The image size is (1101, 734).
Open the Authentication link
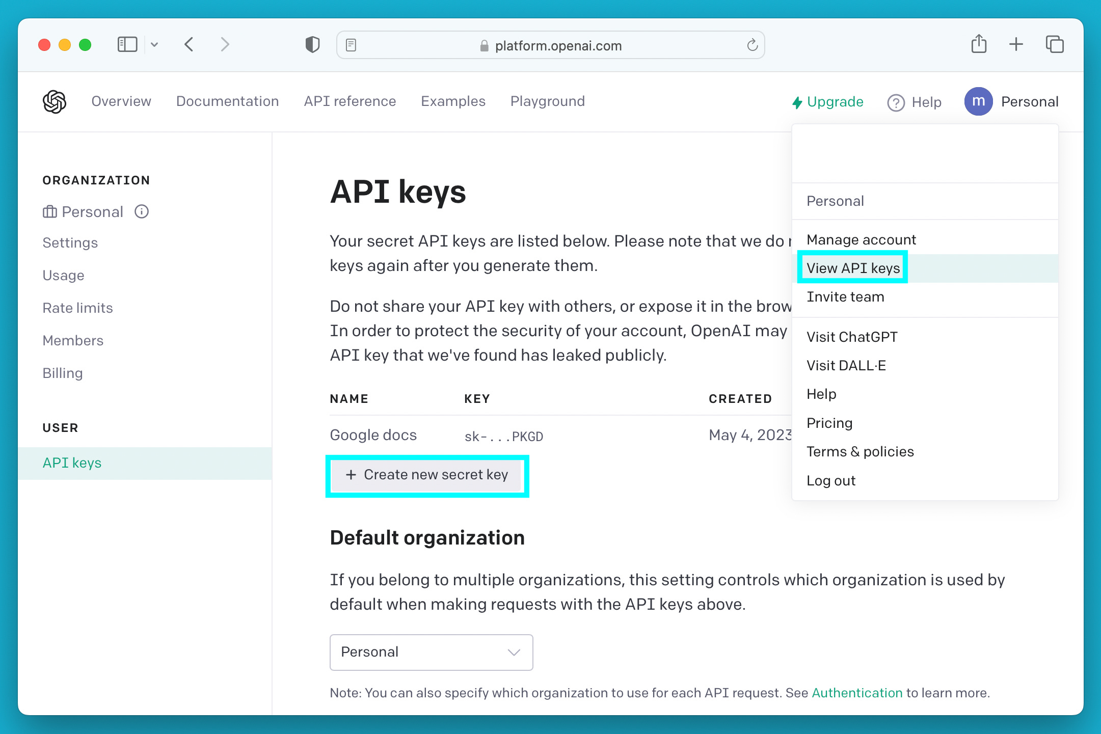856,693
